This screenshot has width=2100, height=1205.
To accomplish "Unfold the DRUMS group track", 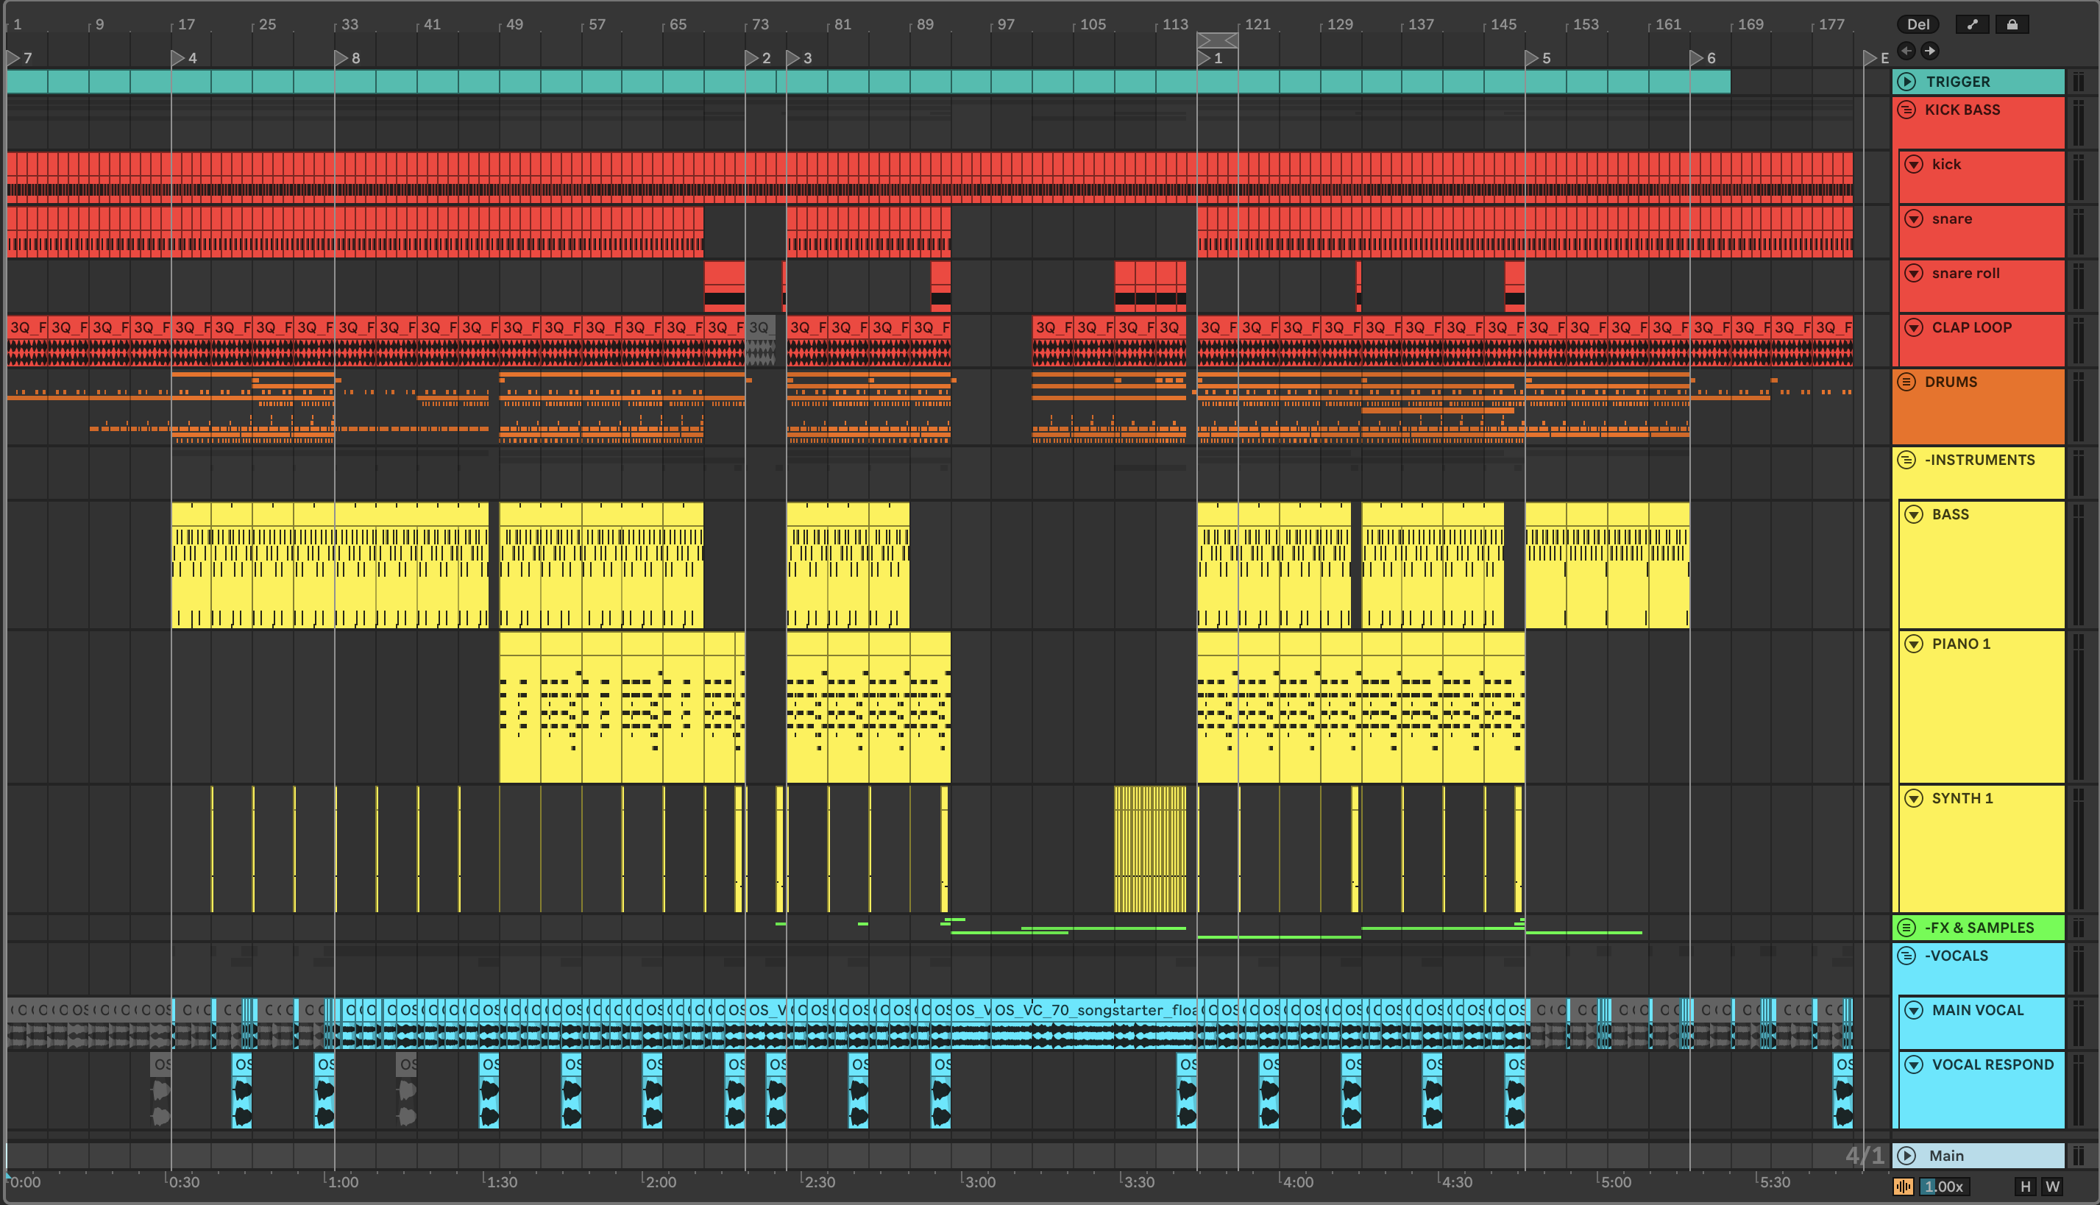I will [x=1907, y=382].
